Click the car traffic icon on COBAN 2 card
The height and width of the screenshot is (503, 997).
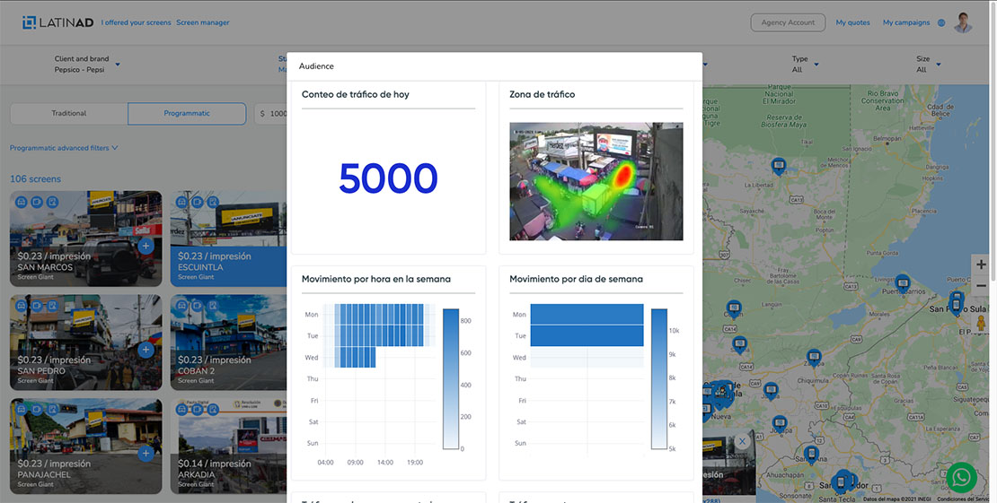pyautogui.click(x=181, y=306)
